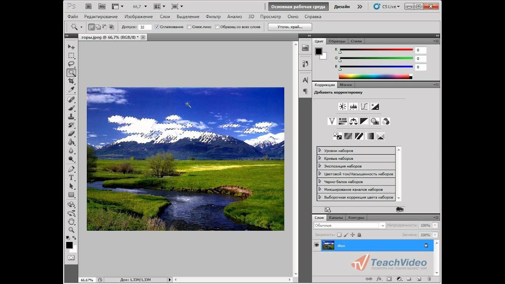Select the Hand tool
Screen dimensions: 505x284
[71, 221]
